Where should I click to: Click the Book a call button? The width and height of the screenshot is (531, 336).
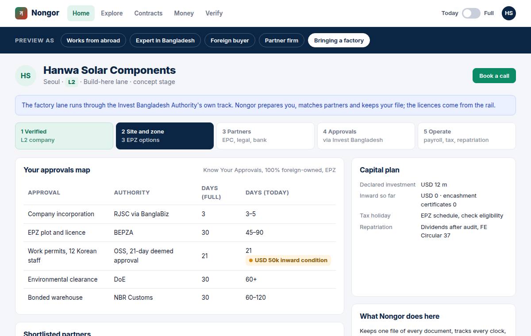(x=494, y=76)
